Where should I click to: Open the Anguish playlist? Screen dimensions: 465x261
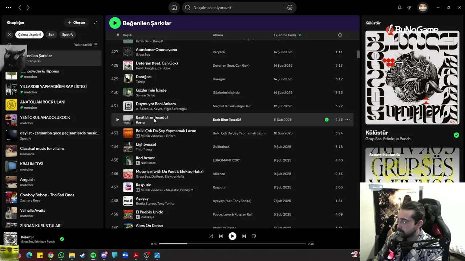coord(53,182)
